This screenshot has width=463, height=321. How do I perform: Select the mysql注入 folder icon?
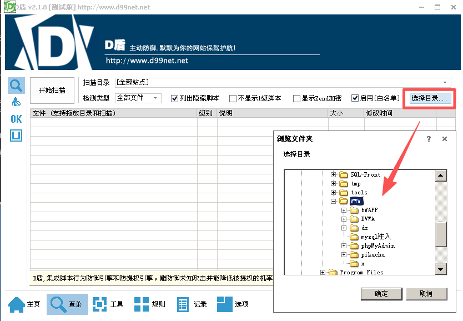coord(354,237)
